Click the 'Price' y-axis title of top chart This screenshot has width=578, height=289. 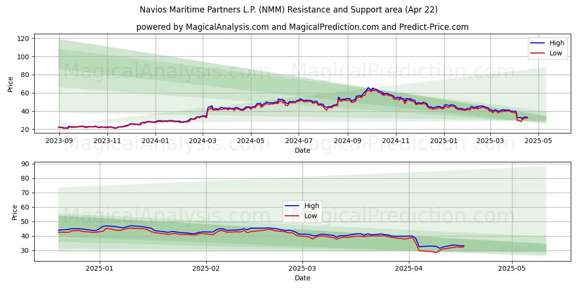[x=11, y=84]
